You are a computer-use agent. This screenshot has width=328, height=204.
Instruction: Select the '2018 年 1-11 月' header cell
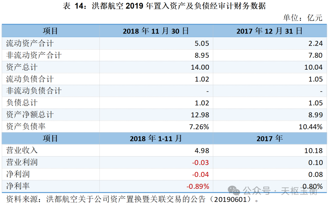pos(156,139)
